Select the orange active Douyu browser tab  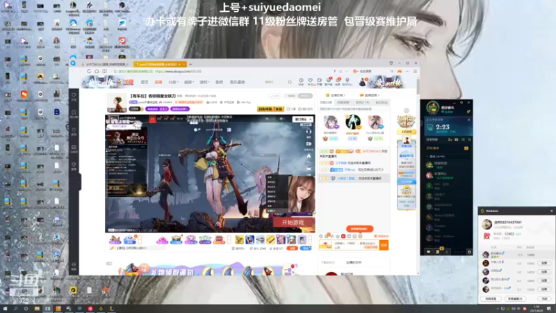160,64
